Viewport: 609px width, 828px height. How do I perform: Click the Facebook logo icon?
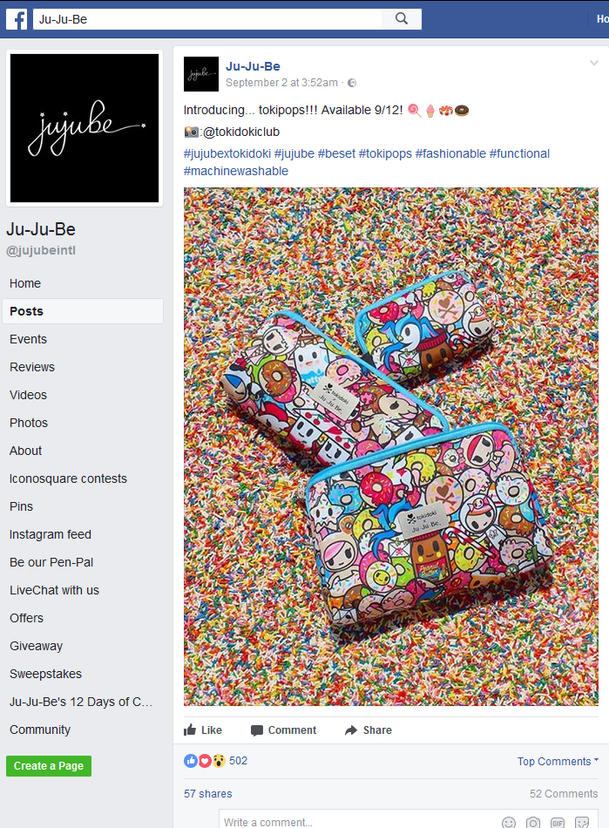pos(17,19)
